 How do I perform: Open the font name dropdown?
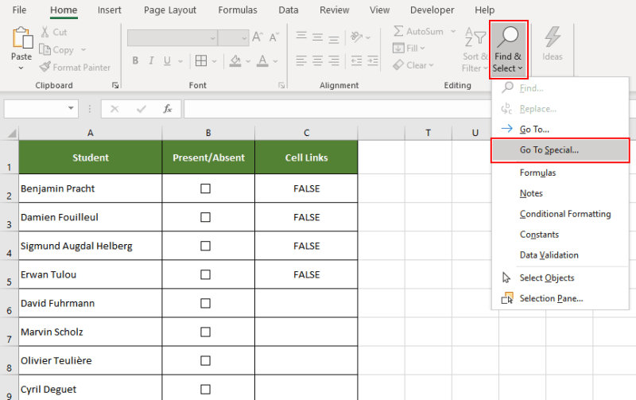click(212, 38)
